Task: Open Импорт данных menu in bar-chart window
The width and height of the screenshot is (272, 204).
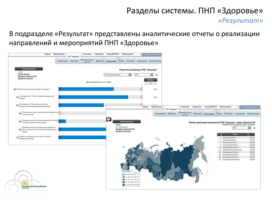Action: pos(128,54)
